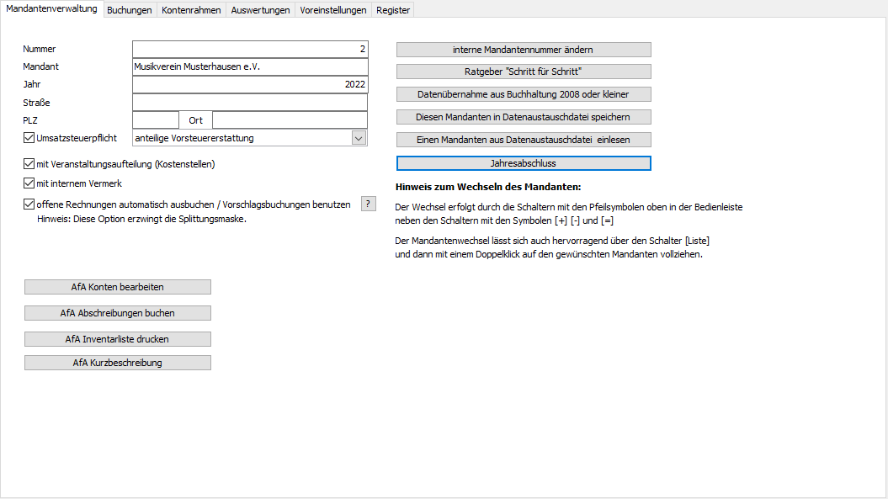The height and width of the screenshot is (499, 888).
Task: Toggle offene Rechnungen automatisch ausbuchen checkbox
Action: [29, 204]
